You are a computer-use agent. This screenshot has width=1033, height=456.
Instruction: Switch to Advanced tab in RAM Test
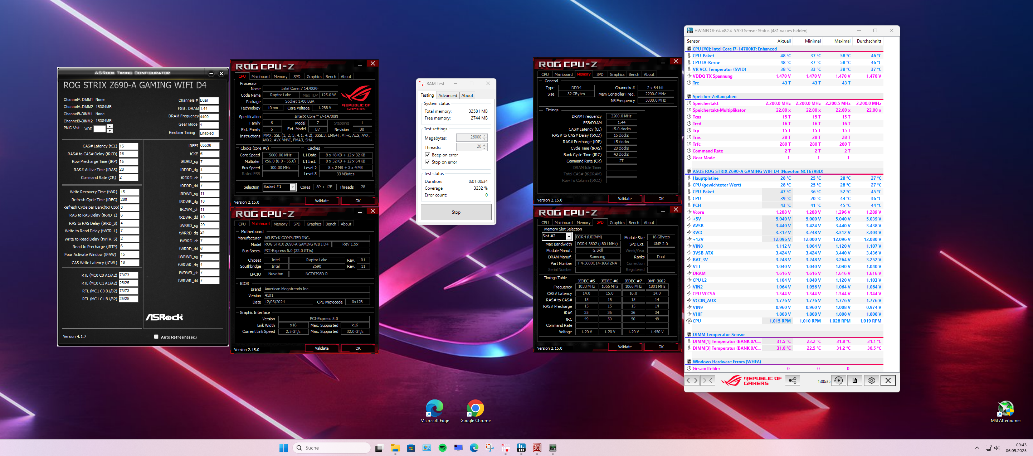tap(448, 96)
